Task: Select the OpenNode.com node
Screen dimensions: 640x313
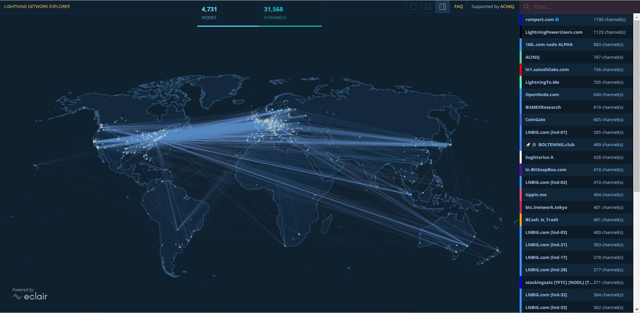Action: click(x=576, y=94)
